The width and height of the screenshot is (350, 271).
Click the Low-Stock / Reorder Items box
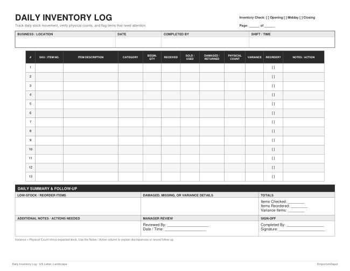pyautogui.click(x=78, y=206)
